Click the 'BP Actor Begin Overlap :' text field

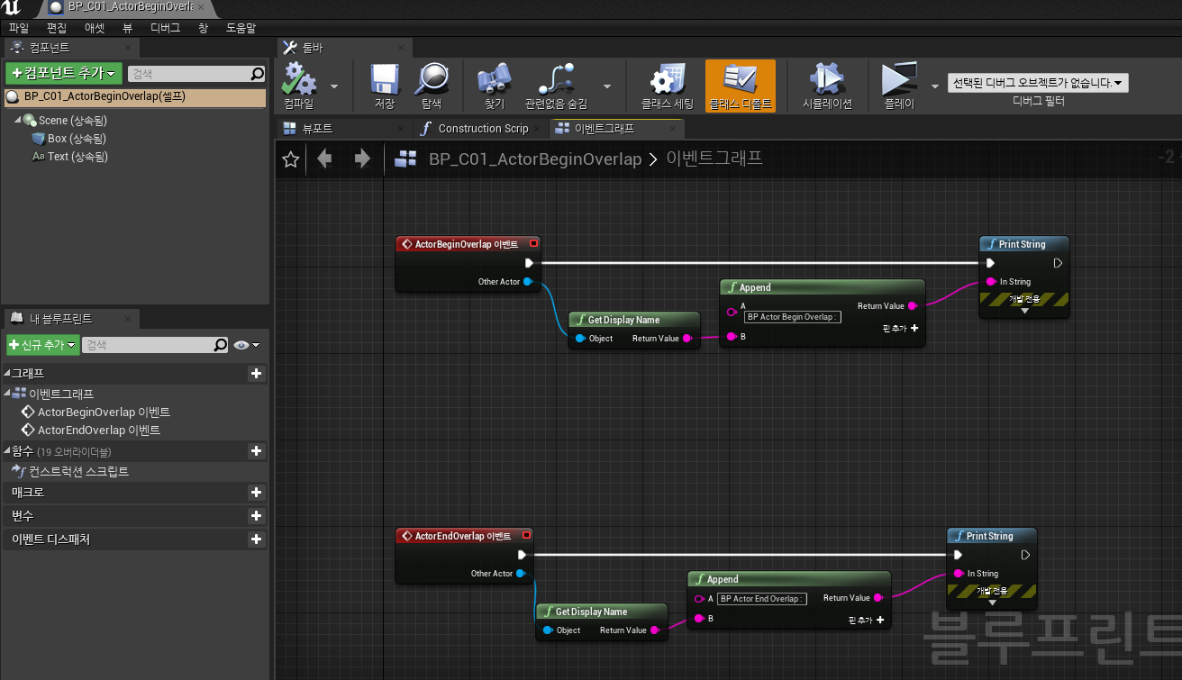793,317
